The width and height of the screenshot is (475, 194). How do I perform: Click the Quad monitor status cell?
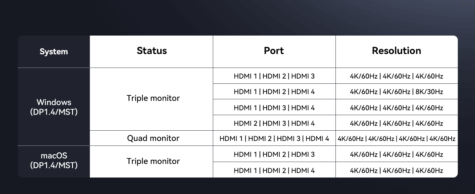[x=153, y=138]
